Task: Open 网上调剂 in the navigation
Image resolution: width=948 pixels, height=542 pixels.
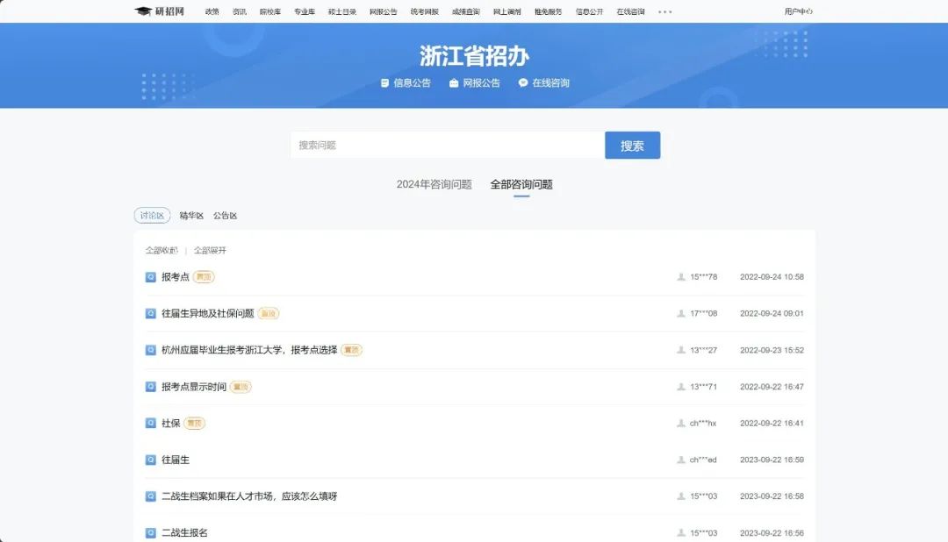Action: coord(506,11)
